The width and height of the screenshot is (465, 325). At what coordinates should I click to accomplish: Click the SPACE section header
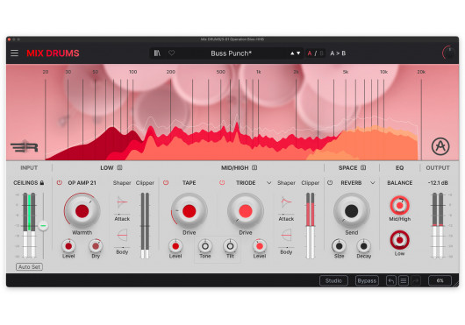click(x=347, y=168)
